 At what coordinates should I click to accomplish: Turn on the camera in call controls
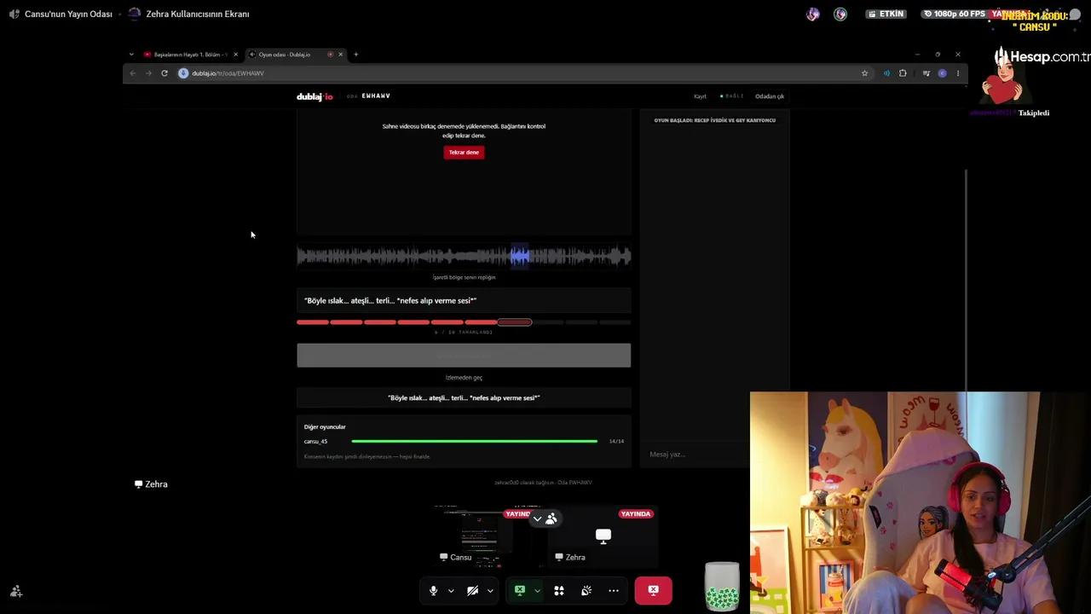point(472,590)
